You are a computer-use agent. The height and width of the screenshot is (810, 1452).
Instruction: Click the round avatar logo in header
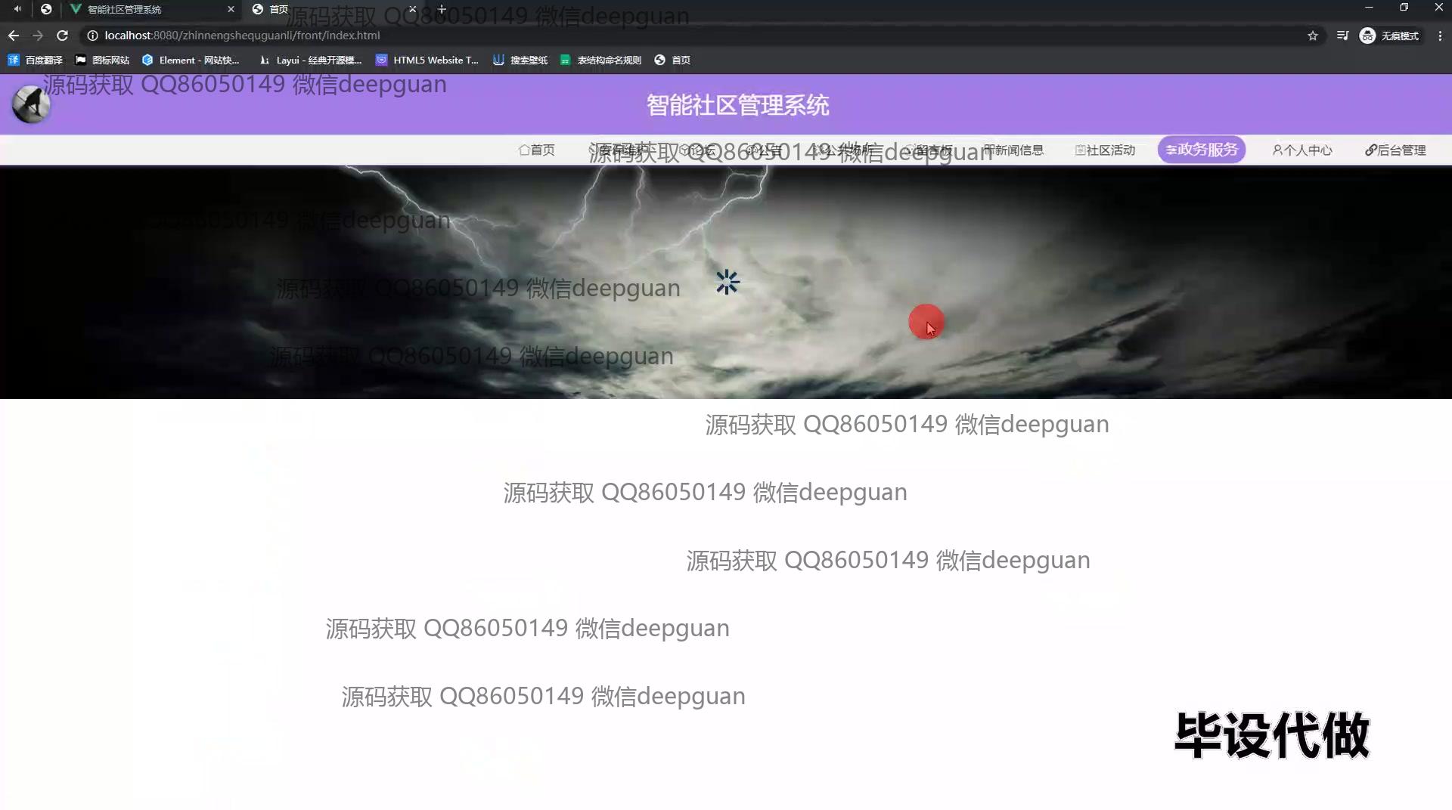tap(31, 104)
